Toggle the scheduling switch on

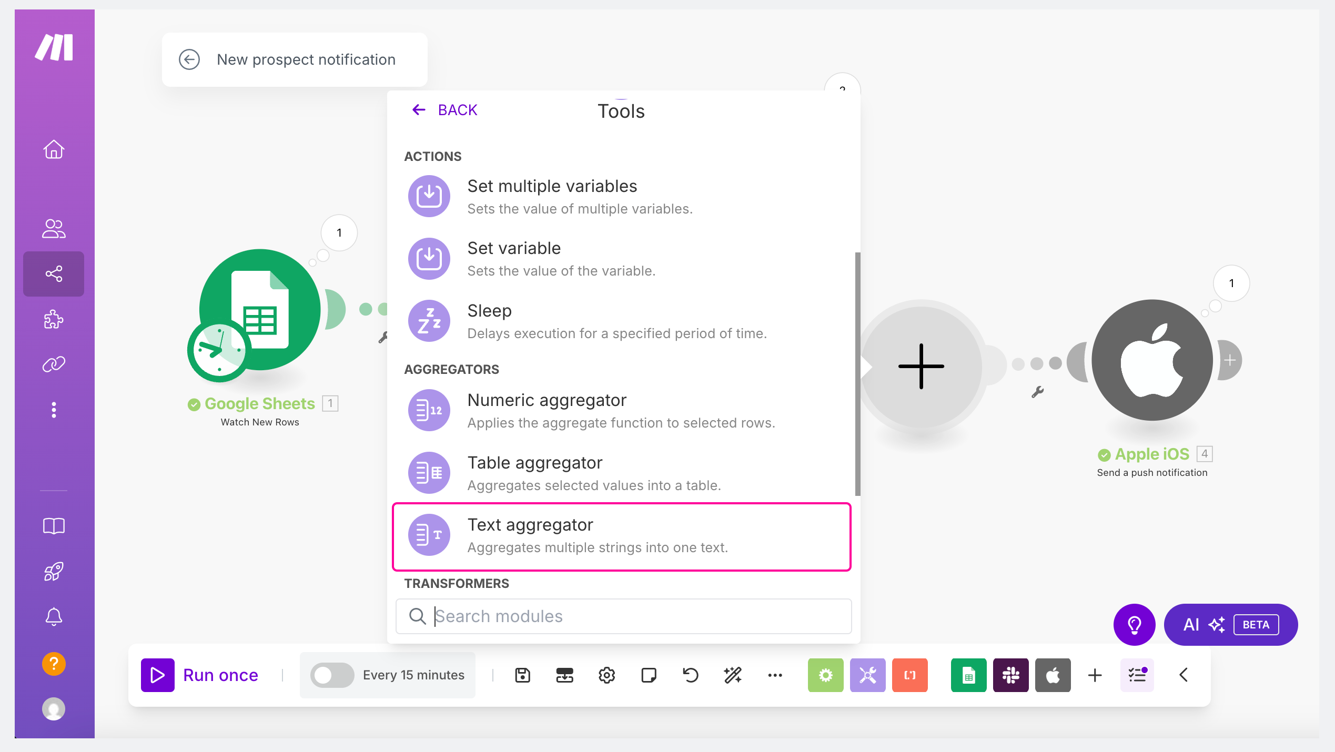(x=332, y=675)
